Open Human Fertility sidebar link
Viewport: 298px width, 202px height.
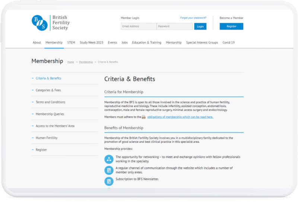tap(47, 138)
